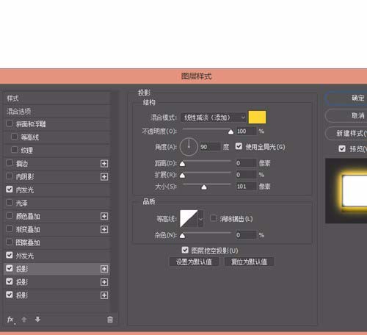Open the yellow shadow color swatch
Screen dimensions: 367x335
pyautogui.click(x=257, y=118)
